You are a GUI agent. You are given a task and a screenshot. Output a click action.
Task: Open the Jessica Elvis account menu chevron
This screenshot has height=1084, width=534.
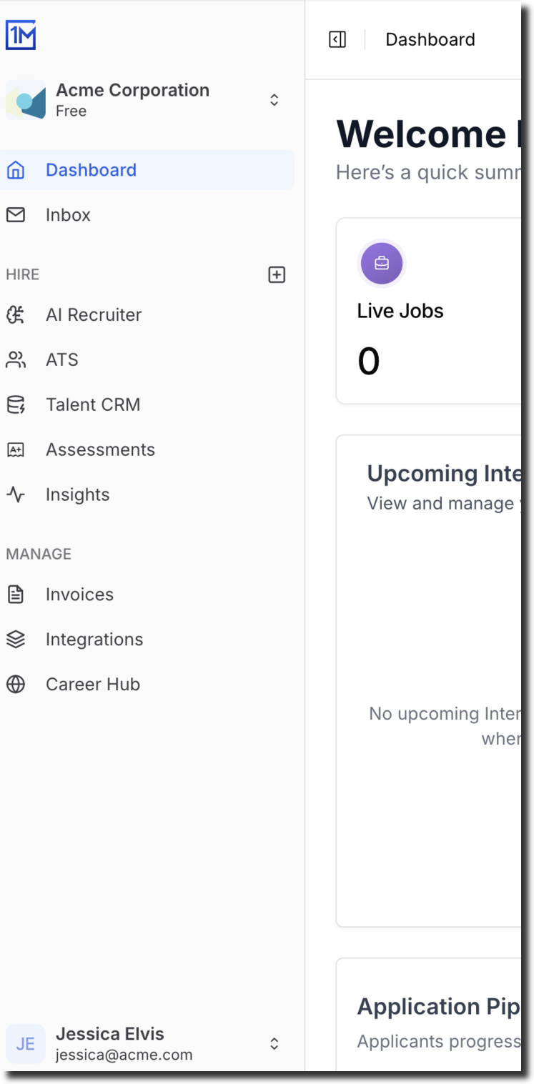(274, 1044)
